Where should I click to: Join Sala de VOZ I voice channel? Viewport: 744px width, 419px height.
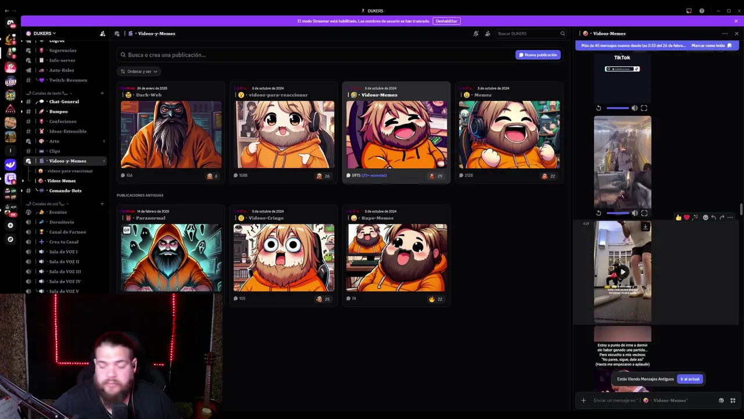65,252
